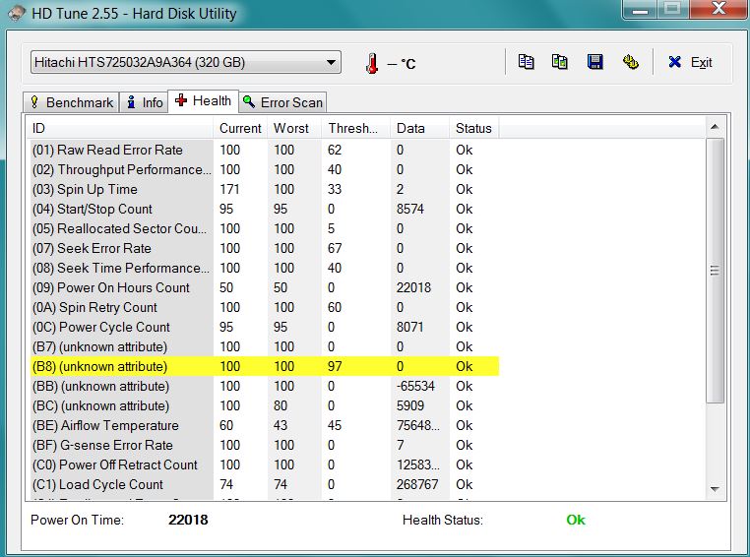This screenshot has width=750, height=557.
Task: Click the data value -65534
Action: [x=415, y=386]
